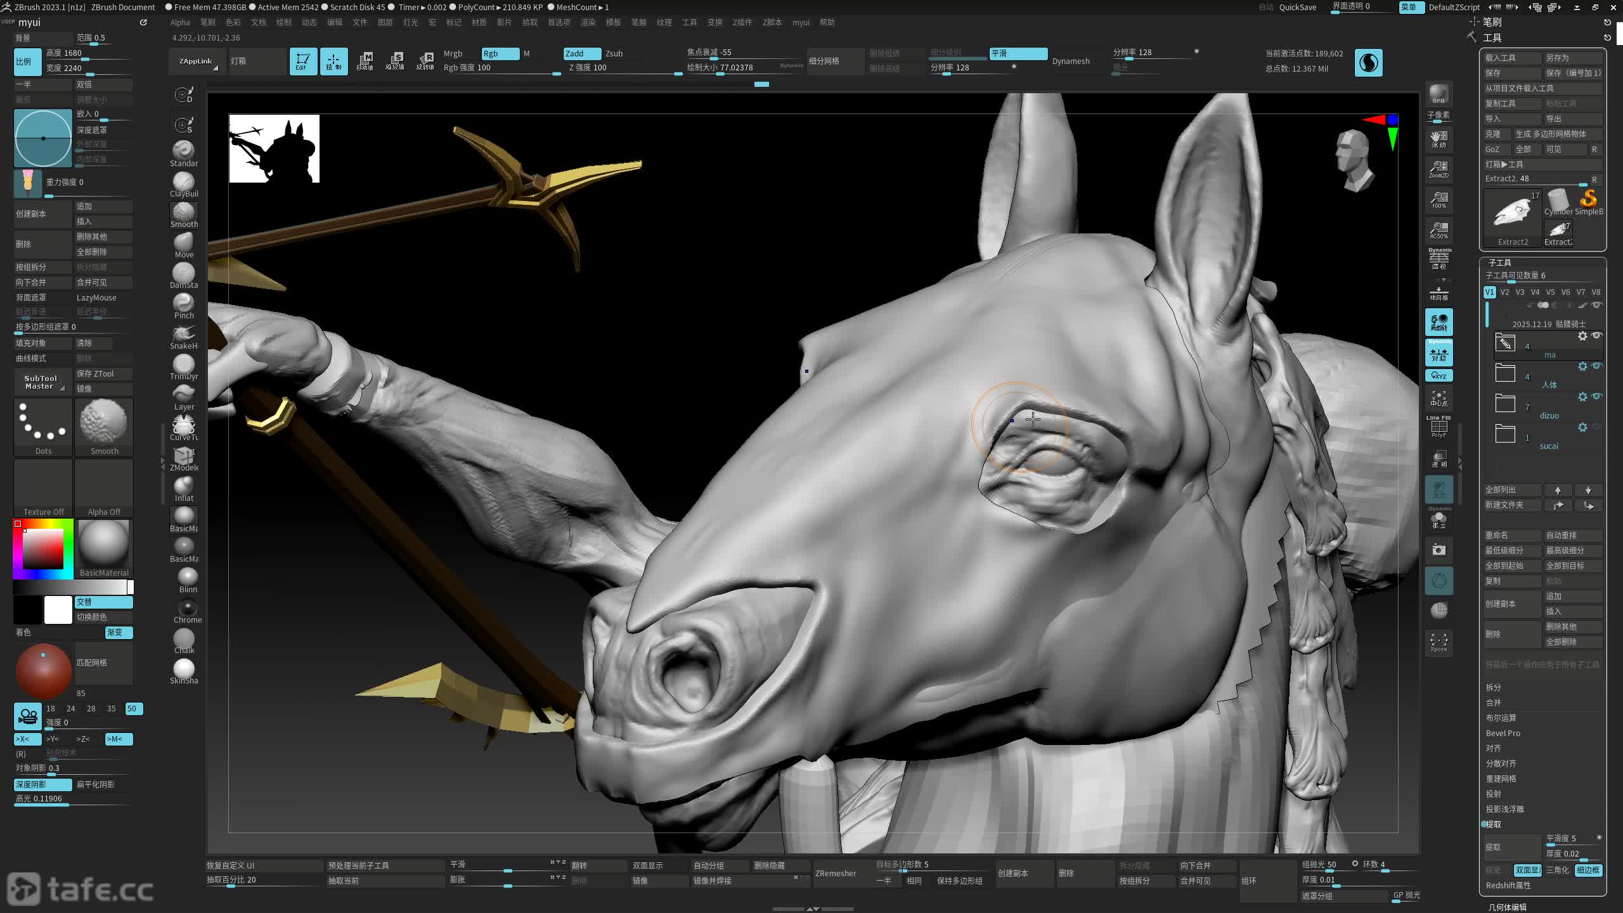
Task: Select the Inflat brush
Action: [x=183, y=487]
